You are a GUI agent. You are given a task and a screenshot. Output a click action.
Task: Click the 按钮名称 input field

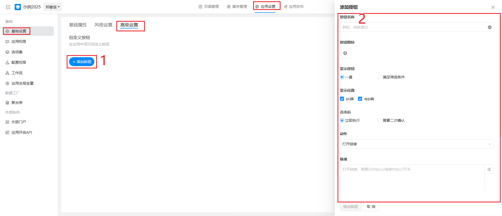click(x=413, y=27)
